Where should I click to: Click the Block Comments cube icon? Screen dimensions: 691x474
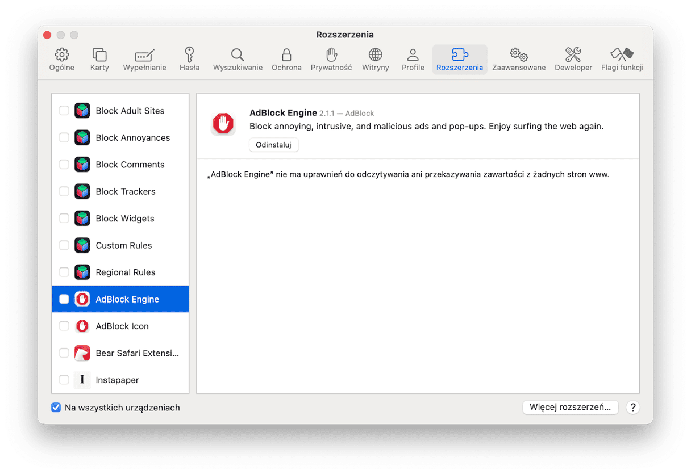(x=82, y=165)
